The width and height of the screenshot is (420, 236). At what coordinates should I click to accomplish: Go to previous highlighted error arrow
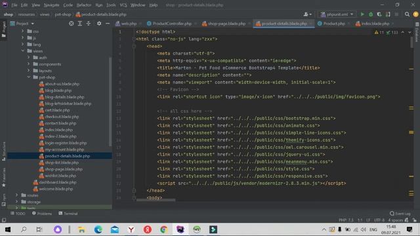coord(402,32)
